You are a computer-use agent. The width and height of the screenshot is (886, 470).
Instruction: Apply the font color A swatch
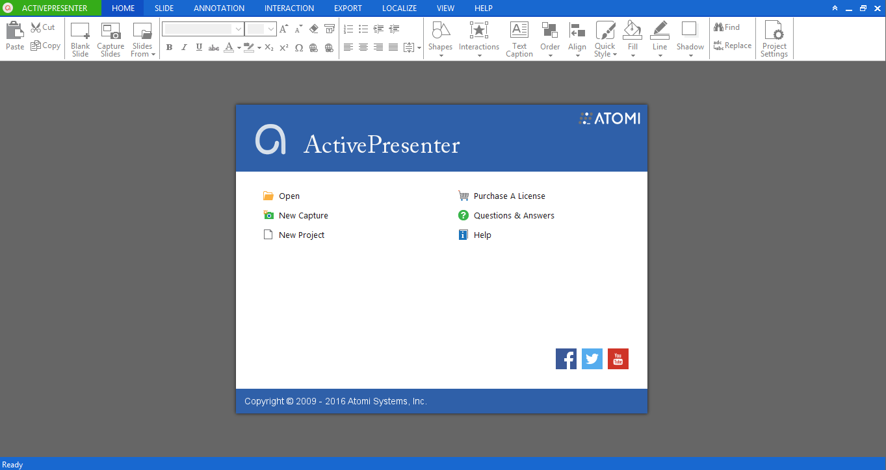pos(229,47)
